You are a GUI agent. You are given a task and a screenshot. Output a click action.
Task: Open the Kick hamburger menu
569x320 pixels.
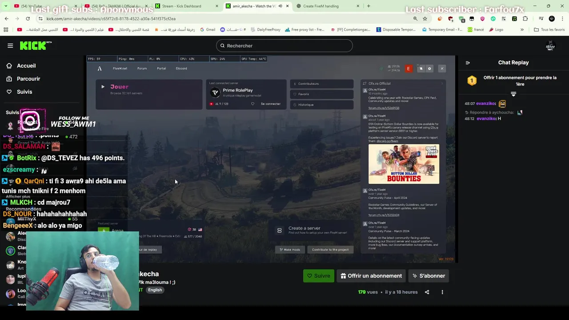pos(10,45)
